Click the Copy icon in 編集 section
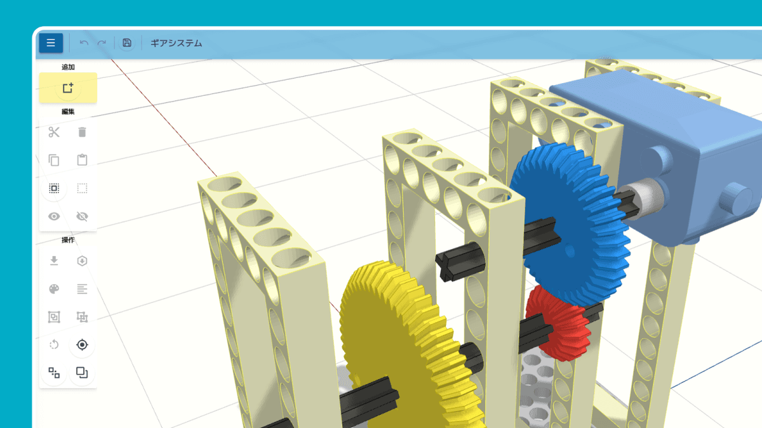The image size is (762, 428). (x=54, y=160)
